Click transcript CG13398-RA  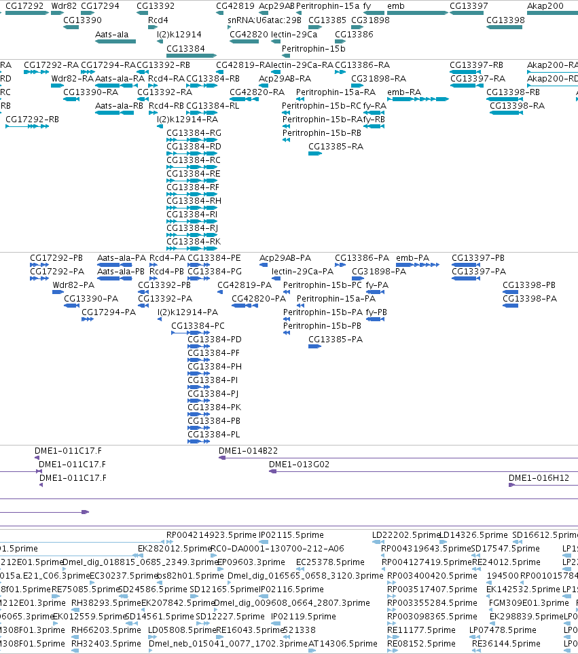[x=506, y=113]
